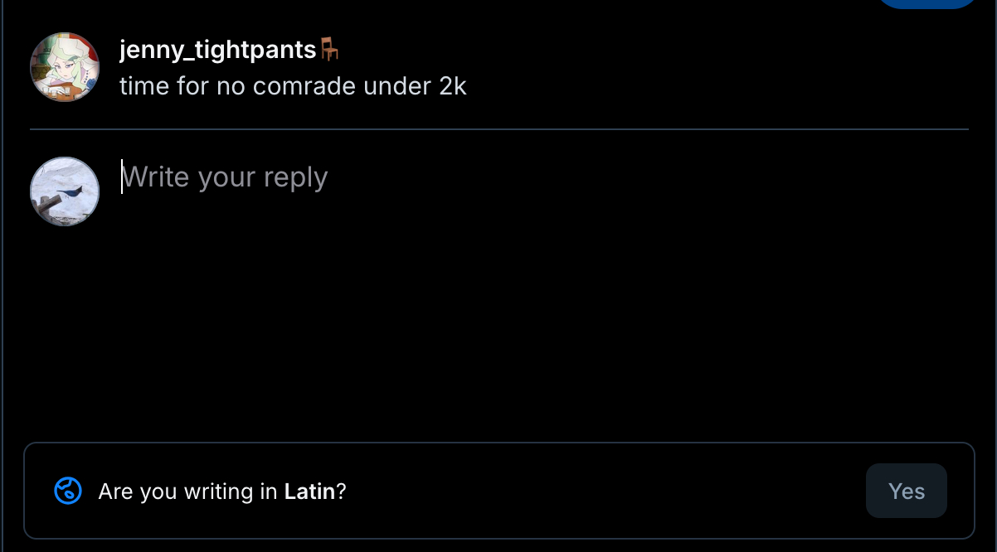Viewport: 997px width, 552px height.
Task: Focus the "Write your reply" field
Action: coord(226,177)
